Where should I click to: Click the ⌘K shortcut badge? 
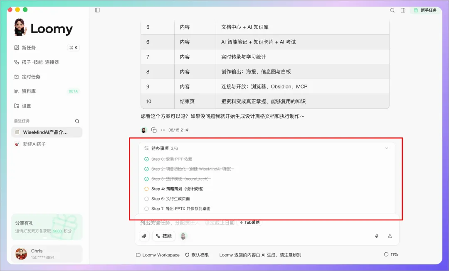coord(73,48)
